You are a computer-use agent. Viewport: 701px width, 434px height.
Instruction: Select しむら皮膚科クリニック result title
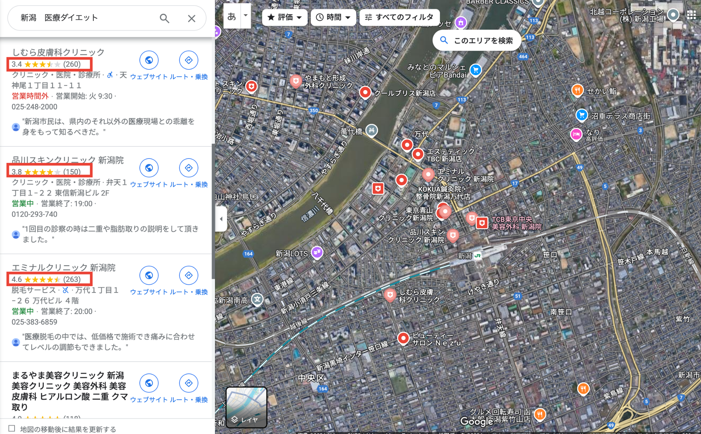pyautogui.click(x=58, y=52)
